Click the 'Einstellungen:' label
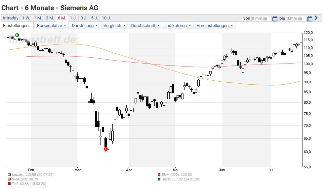325x189 pixels. tap(17, 26)
